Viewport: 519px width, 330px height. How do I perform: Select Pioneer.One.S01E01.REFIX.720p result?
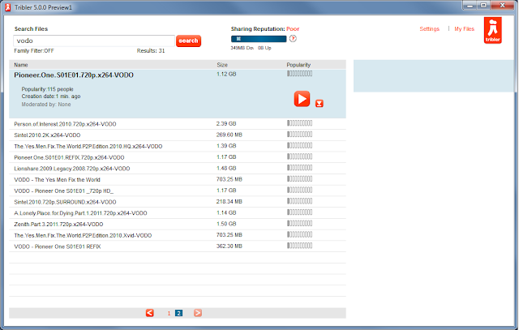(x=178, y=157)
